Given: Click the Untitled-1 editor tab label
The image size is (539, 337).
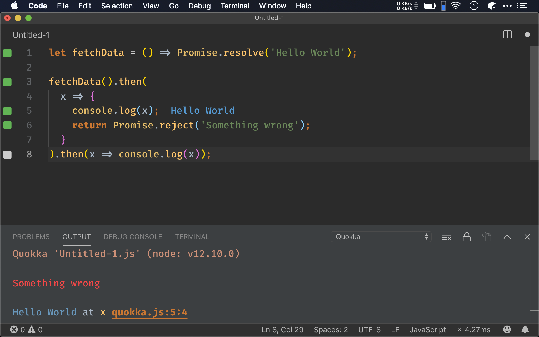Looking at the screenshot, I should click(31, 35).
